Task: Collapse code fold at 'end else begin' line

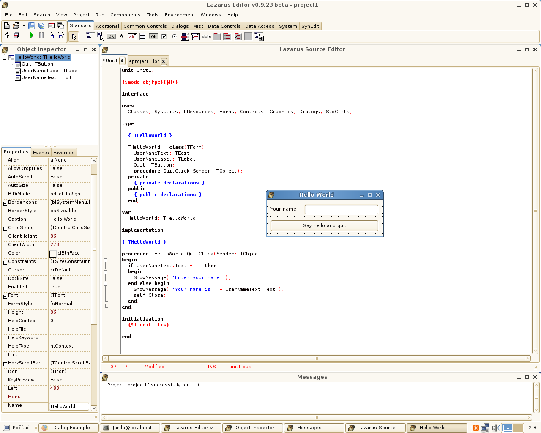Action: point(105,284)
